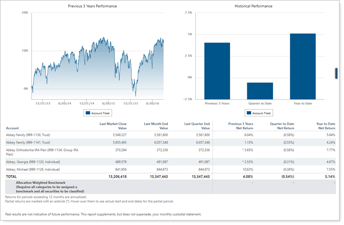Click the Last Month End Value column header
Viewport: 344px width, 225px height.
(x=157, y=126)
